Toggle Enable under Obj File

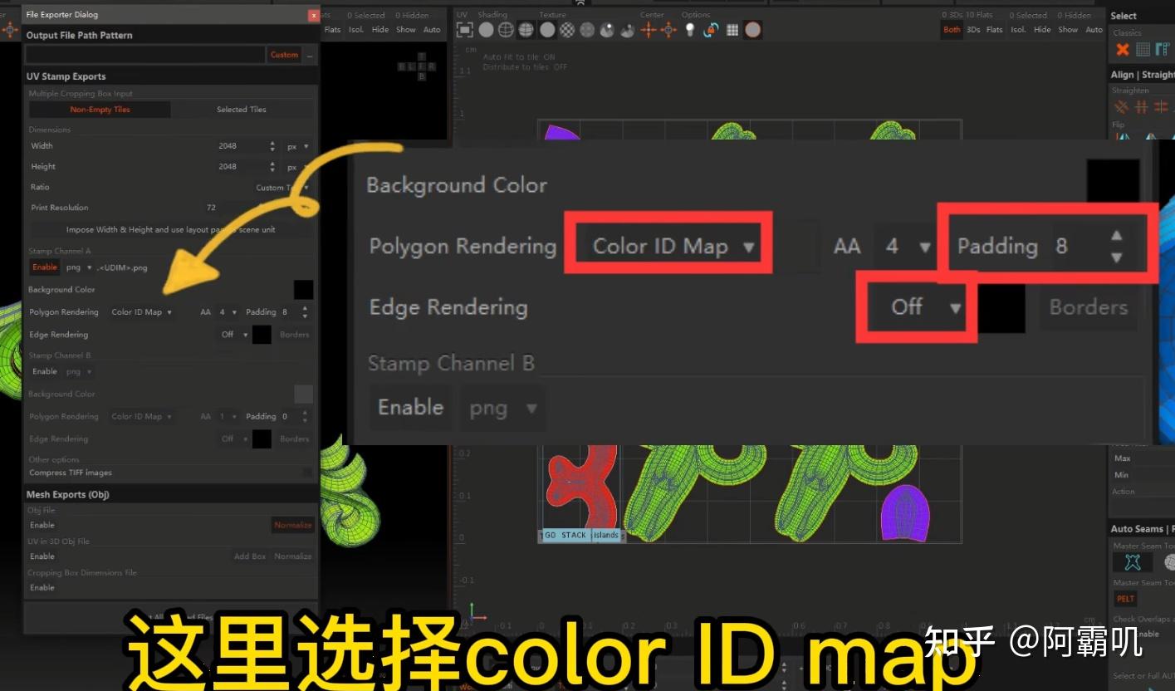point(42,525)
